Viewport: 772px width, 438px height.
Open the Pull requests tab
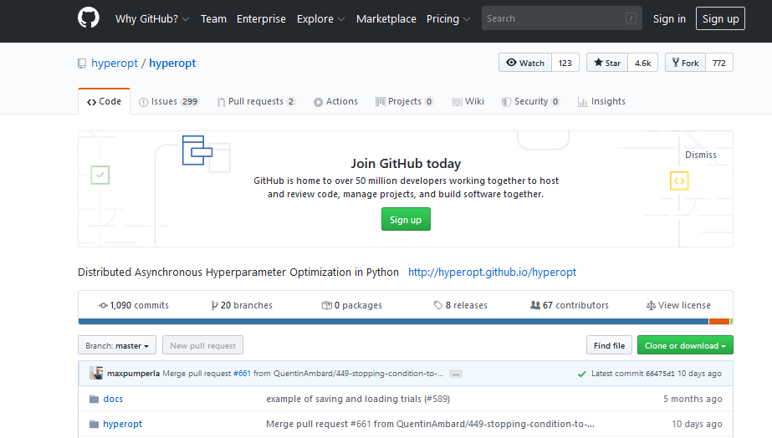(255, 101)
